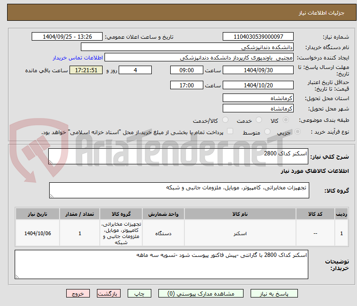
Task: Click the announcement date field 1404/09/25 - 13:26
Action: tap(67, 37)
